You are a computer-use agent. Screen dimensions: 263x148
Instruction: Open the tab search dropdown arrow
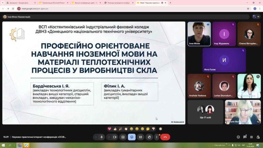pyautogui.click(x=2, y=3)
